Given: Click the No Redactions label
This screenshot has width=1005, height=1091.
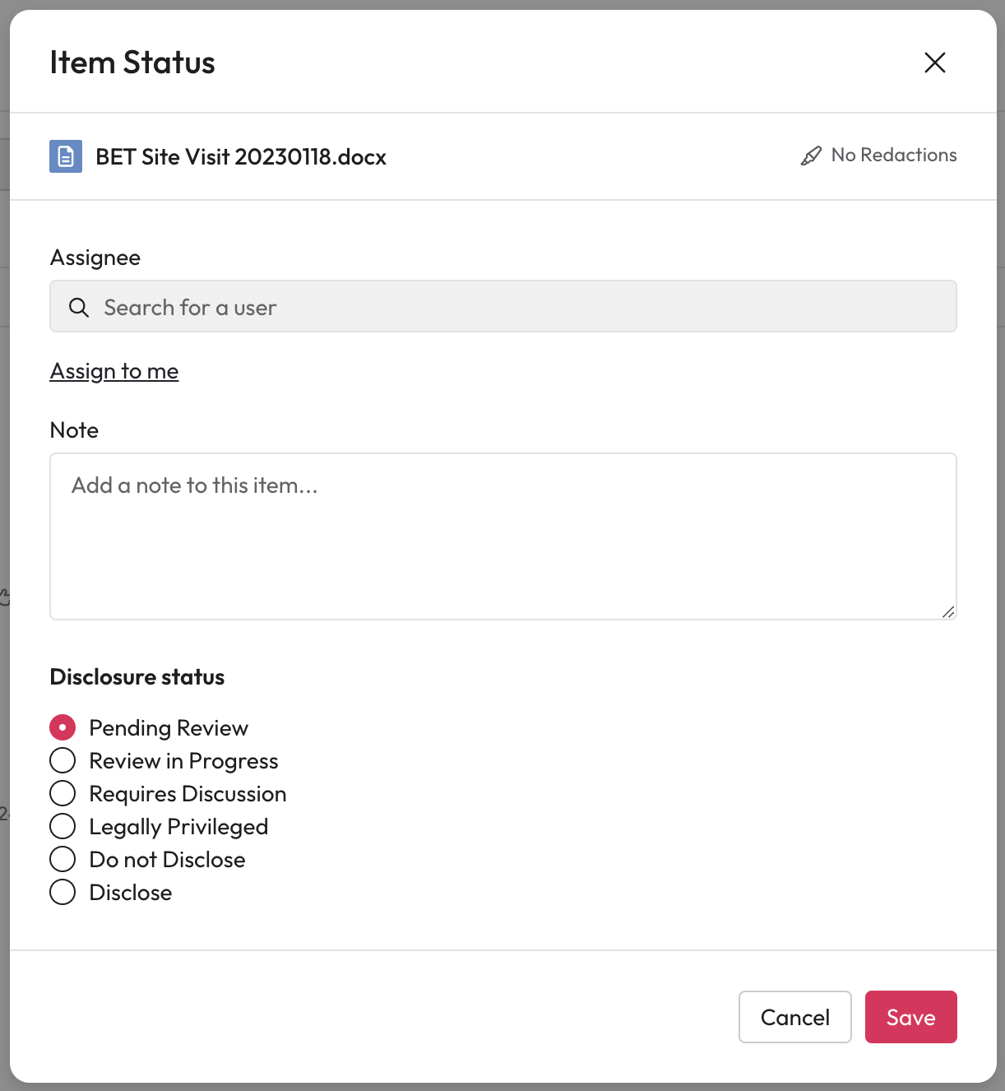Looking at the screenshot, I should (x=893, y=155).
